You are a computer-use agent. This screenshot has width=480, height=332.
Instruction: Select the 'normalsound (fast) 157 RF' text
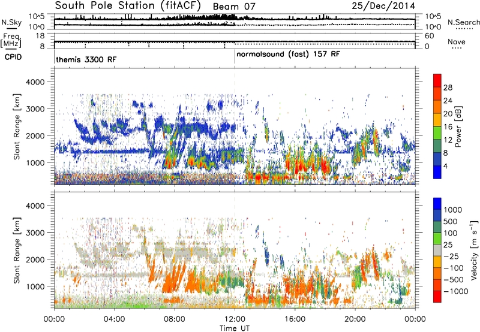pos(288,55)
